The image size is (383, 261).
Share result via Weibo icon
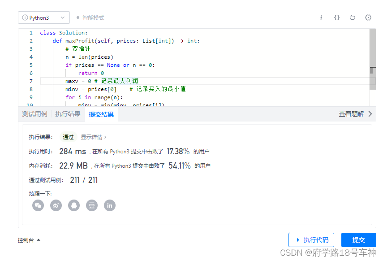56,205
